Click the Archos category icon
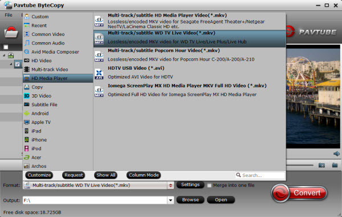Viewport: 342px width, 217px height. (x=27, y=166)
